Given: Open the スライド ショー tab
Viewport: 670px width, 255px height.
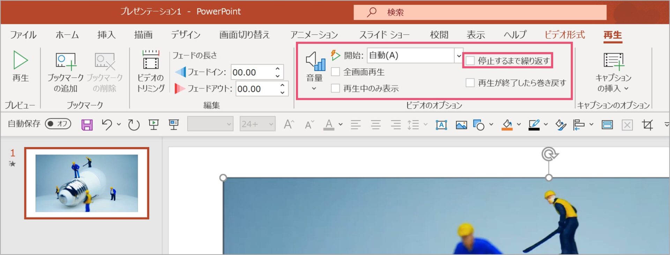Looking at the screenshot, I should click(385, 35).
